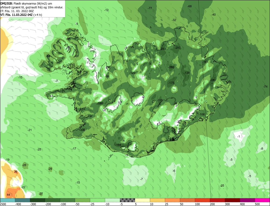Image resolution: width=270 pixels, height=206 pixels.
Task: Click the '-74' value on the map
Action: click(265, 87)
